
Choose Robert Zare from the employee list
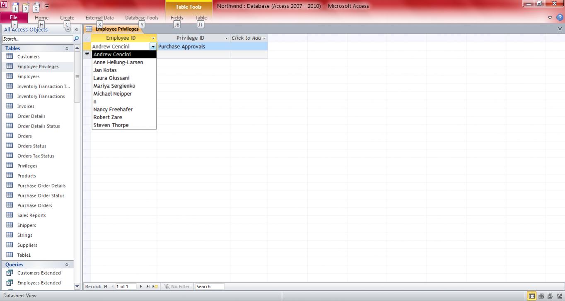pyautogui.click(x=124, y=118)
